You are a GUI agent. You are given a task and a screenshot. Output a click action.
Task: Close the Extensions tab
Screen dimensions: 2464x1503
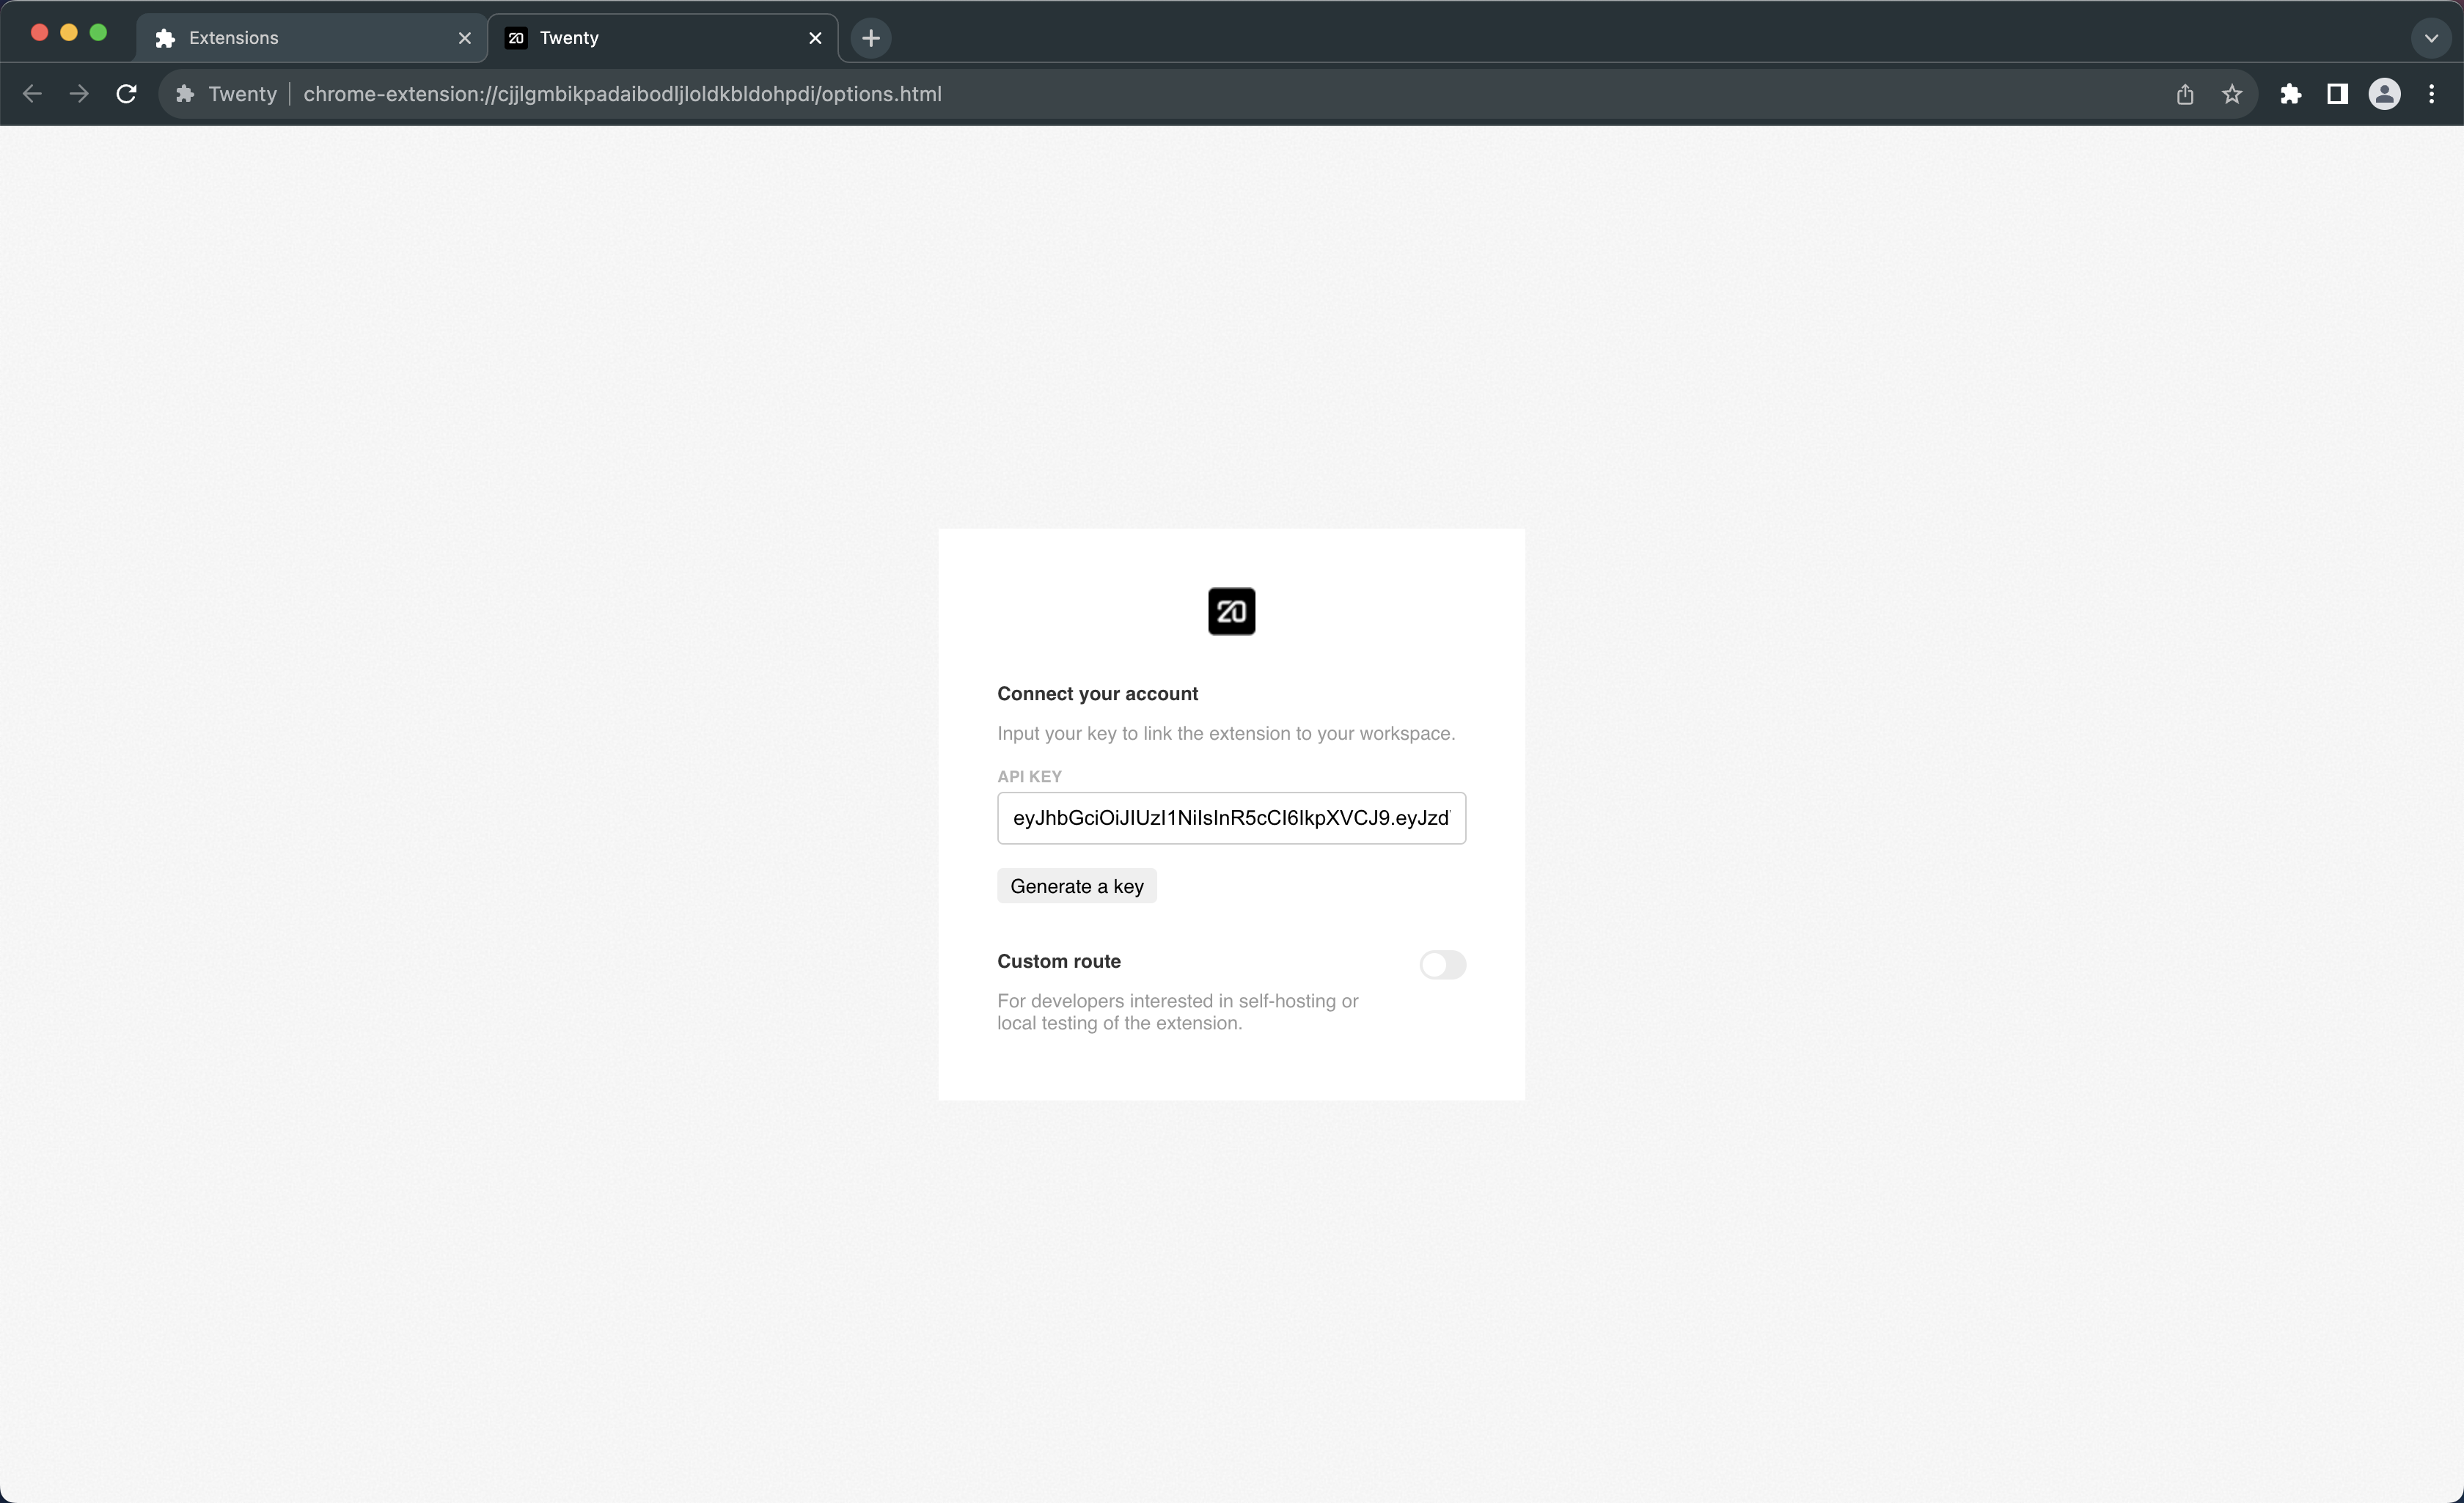(x=464, y=38)
